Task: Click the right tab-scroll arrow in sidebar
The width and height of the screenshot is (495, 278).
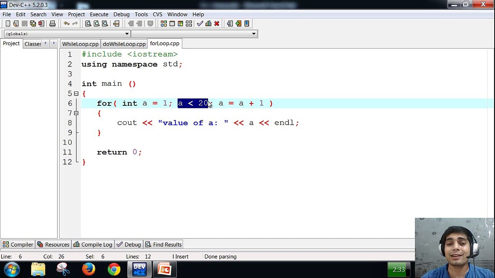Action: 54,43
